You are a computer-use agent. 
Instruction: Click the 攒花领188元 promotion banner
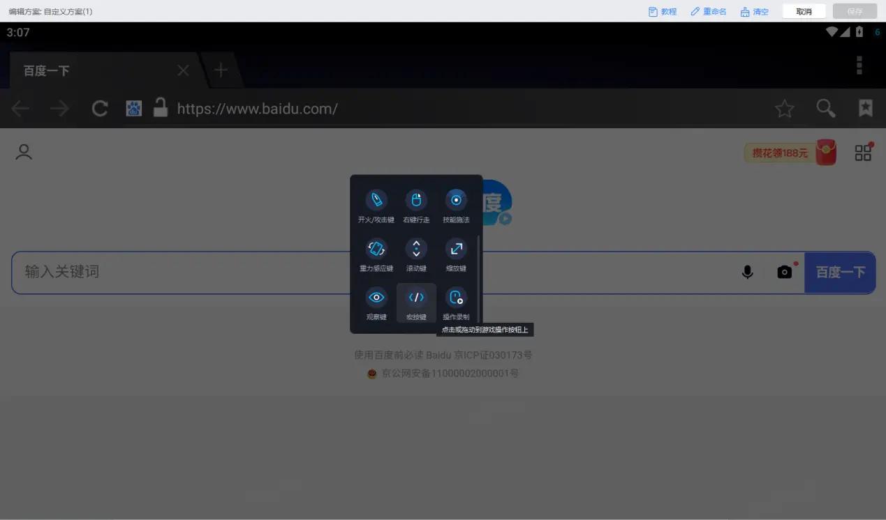pyautogui.click(x=790, y=153)
